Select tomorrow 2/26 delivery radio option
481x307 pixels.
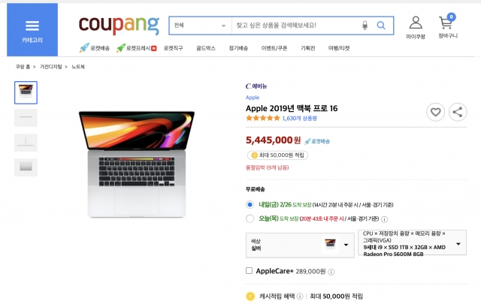250,204
